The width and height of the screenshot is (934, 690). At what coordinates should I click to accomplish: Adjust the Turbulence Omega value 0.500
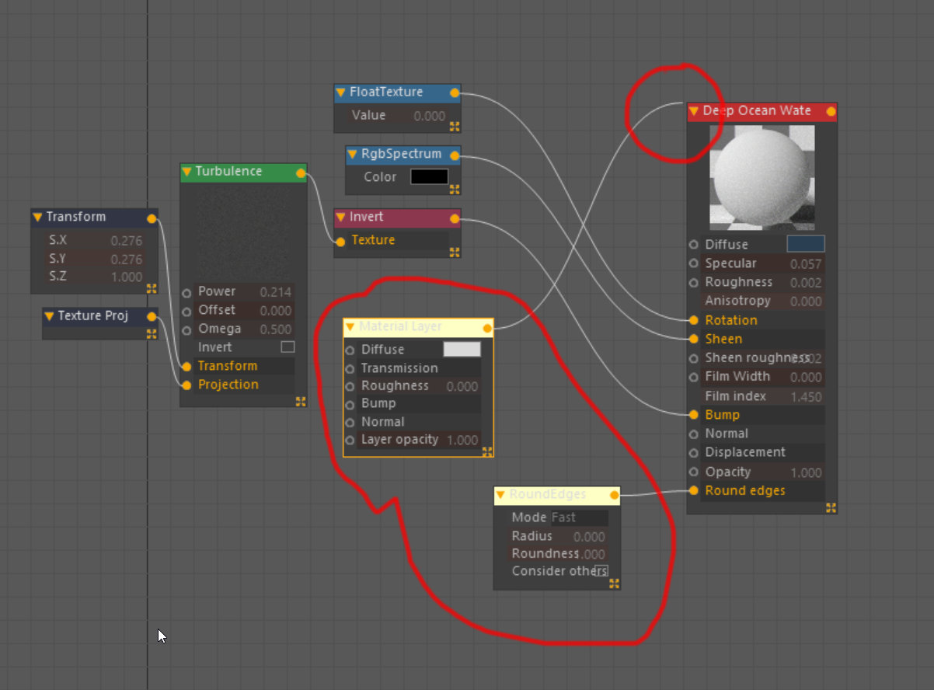(x=276, y=329)
